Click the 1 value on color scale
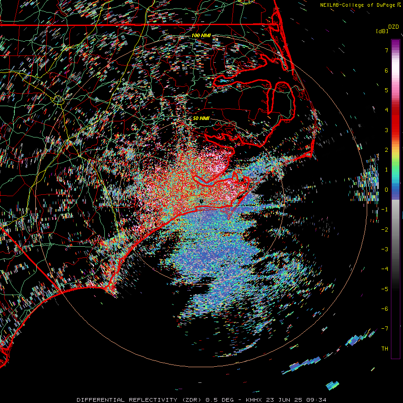The image size is (403, 403). pos(386,170)
